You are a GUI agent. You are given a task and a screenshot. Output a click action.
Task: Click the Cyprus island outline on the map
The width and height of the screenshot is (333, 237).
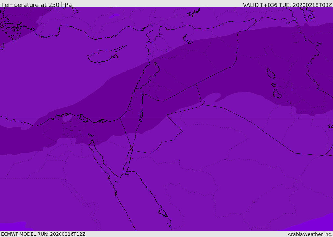[107, 55]
